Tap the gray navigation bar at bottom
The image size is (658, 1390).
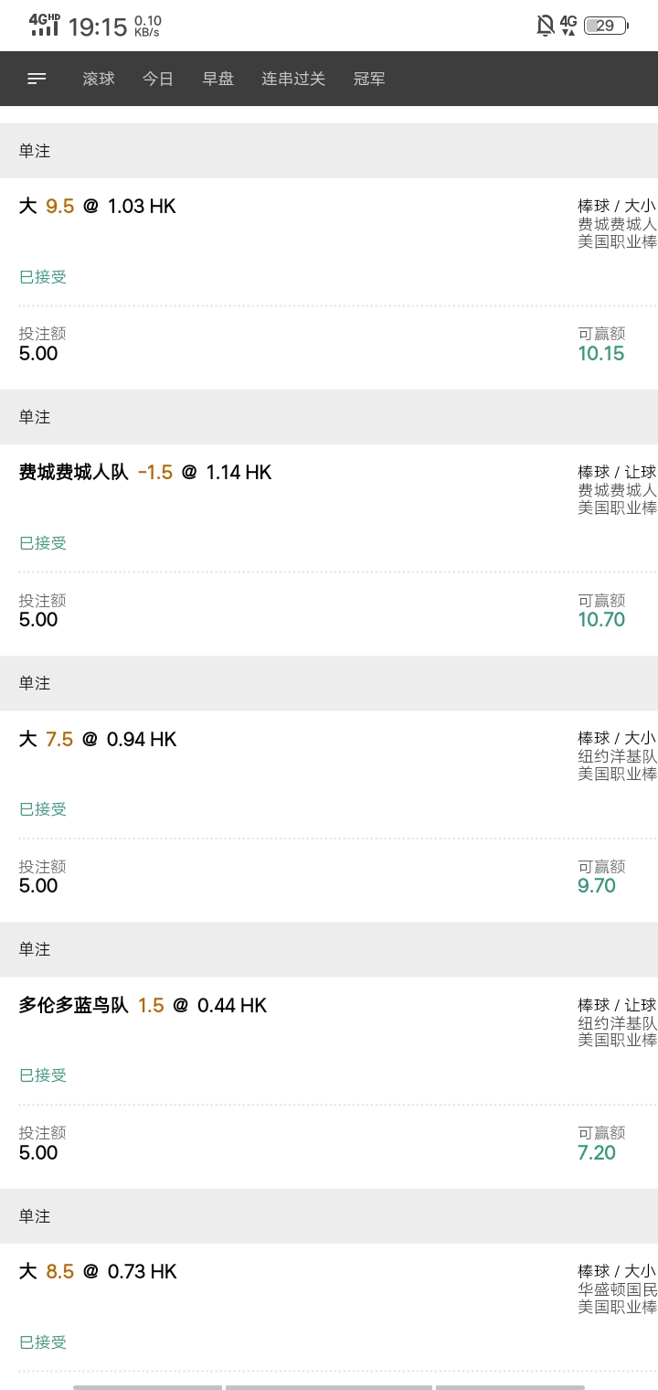tap(329, 1386)
